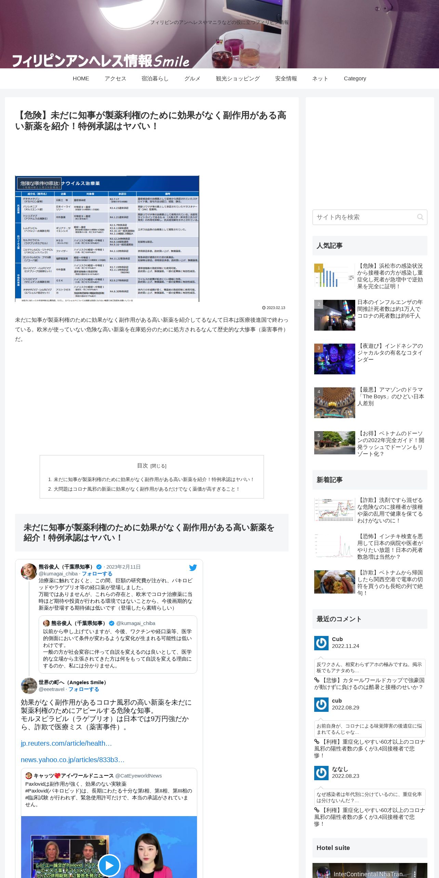
Task: Click ななし commenter avatar icon
Action: click(x=321, y=773)
